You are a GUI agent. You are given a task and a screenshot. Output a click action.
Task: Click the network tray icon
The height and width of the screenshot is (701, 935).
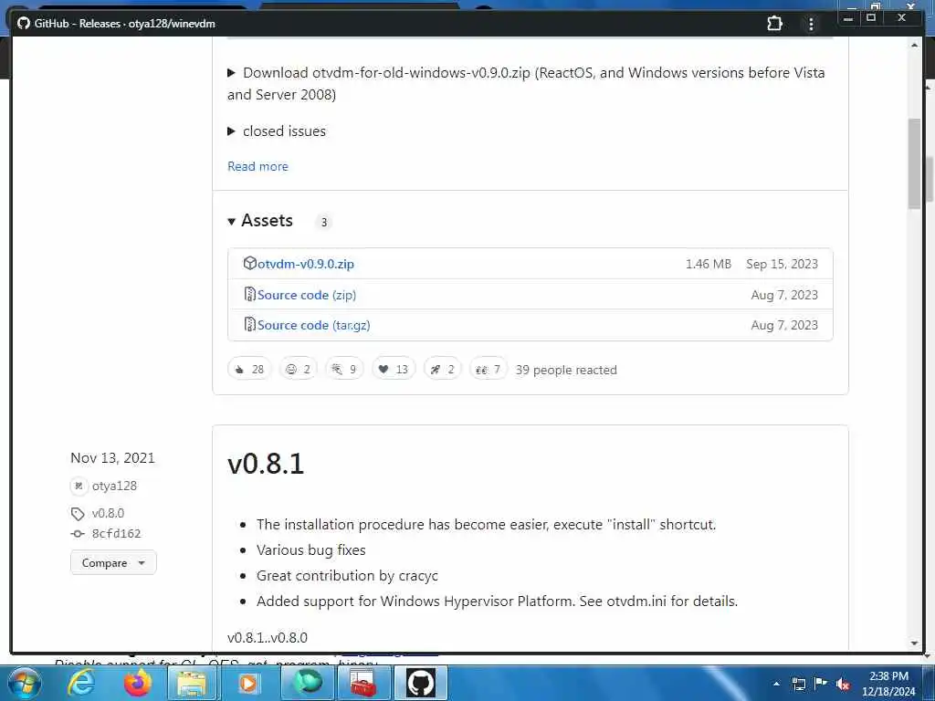click(798, 684)
